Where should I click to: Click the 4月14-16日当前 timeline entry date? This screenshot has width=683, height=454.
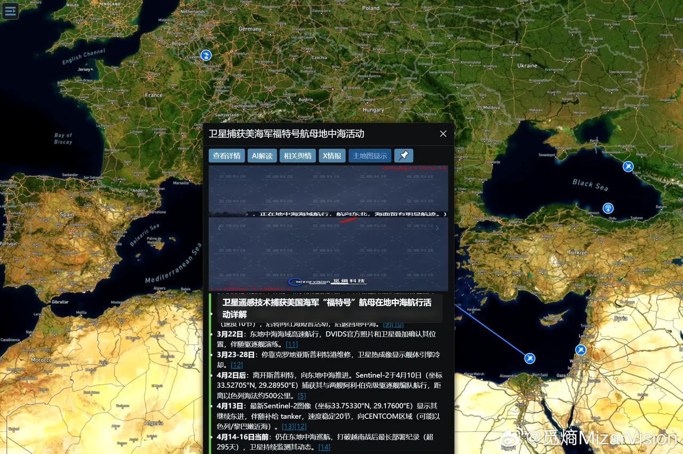[243, 437]
